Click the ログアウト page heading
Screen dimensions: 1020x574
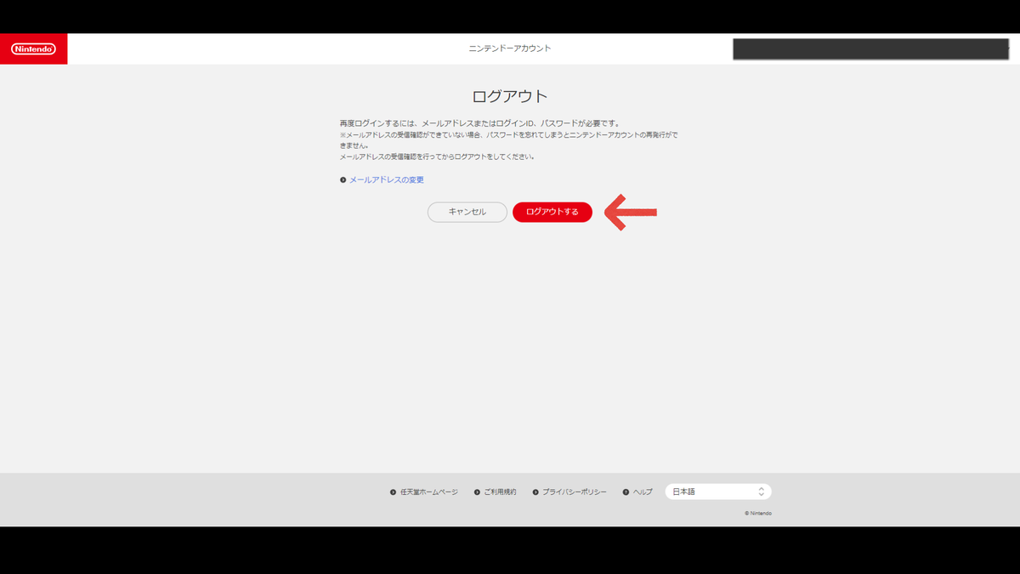tap(510, 95)
